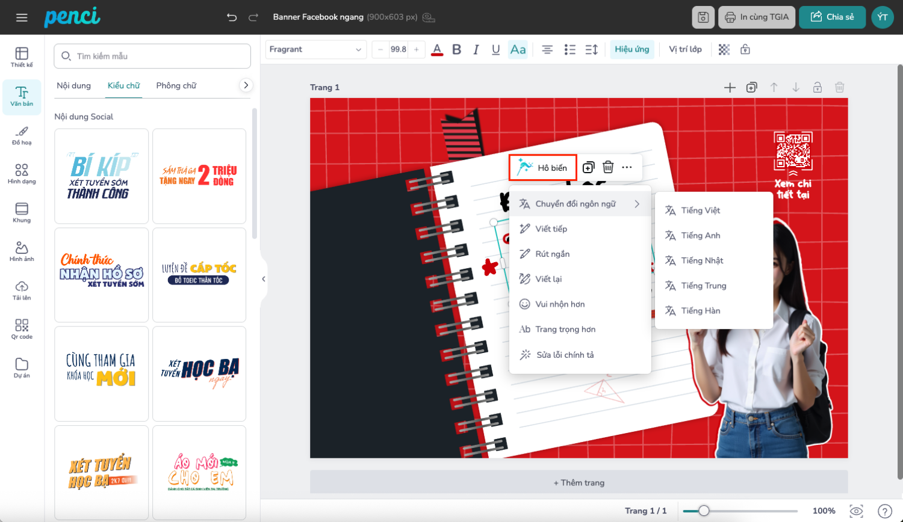Click the Chia sẻ share button

click(x=832, y=17)
